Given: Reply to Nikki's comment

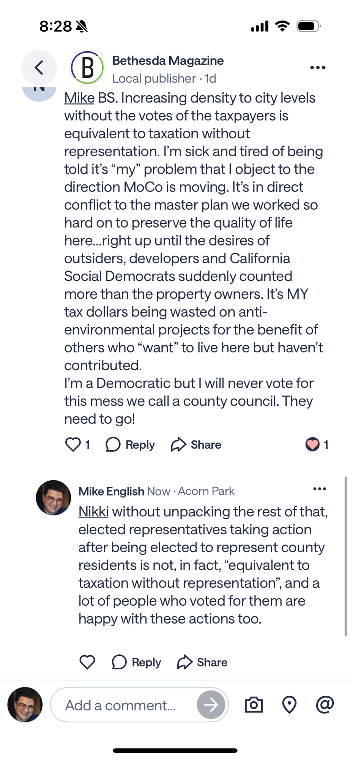Looking at the screenshot, I should click(x=130, y=444).
